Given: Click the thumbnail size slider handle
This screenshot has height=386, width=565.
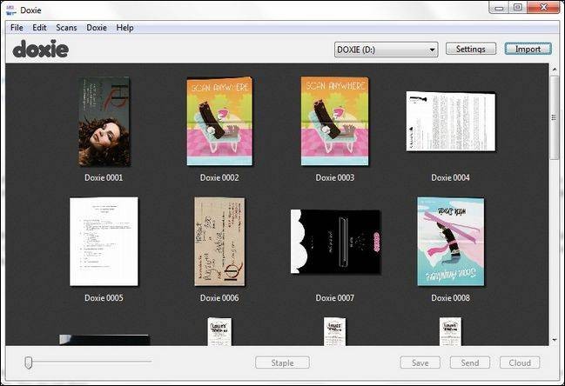Looking at the screenshot, I should pyautogui.click(x=29, y=363).
